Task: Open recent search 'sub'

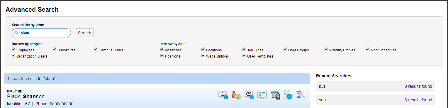Action: (x=376, y=100)
